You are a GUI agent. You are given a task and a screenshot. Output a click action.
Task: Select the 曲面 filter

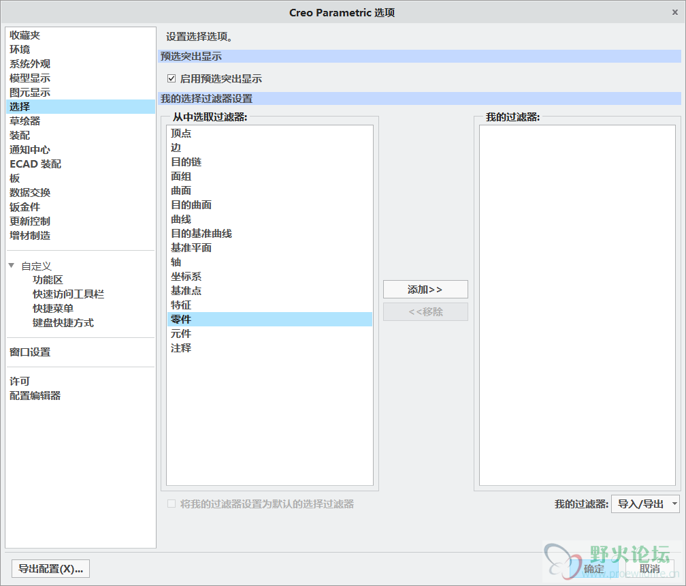pos(269,191)
